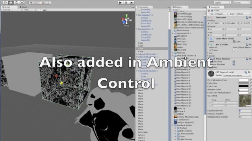Image resolution: width=252 pixels, height=141 pixels.
Task: Select Point light in Hierarchy
Action: 143,132
